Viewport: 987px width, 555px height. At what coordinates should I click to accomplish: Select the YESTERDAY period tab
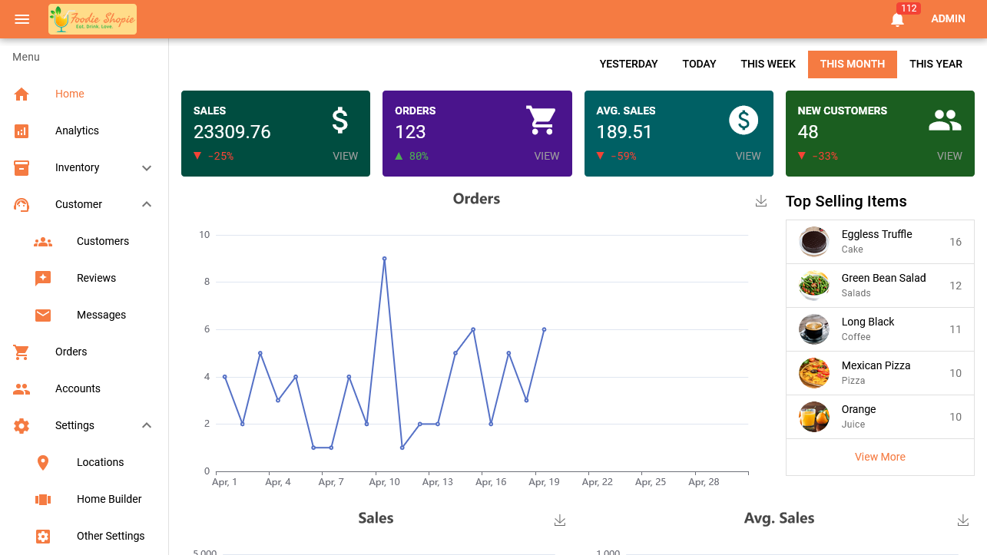tap(628, 64)
